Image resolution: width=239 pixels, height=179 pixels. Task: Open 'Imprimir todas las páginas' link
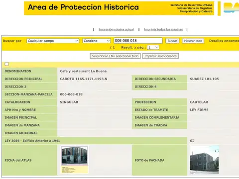pos(163,29)
